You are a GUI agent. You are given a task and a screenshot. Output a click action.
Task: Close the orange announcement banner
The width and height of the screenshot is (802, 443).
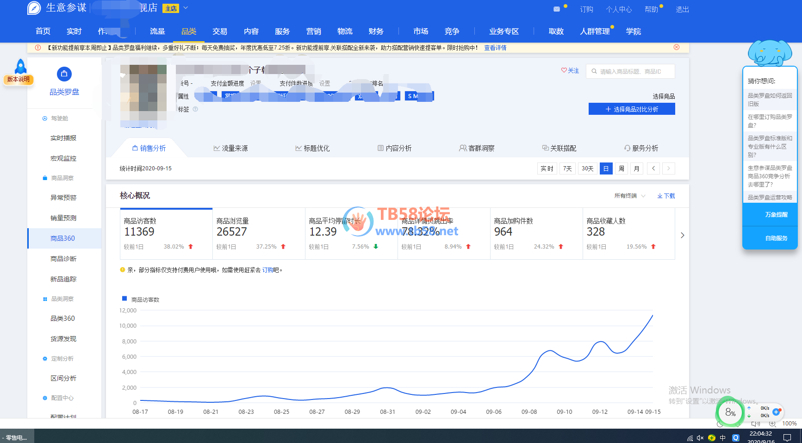(676, 47)
